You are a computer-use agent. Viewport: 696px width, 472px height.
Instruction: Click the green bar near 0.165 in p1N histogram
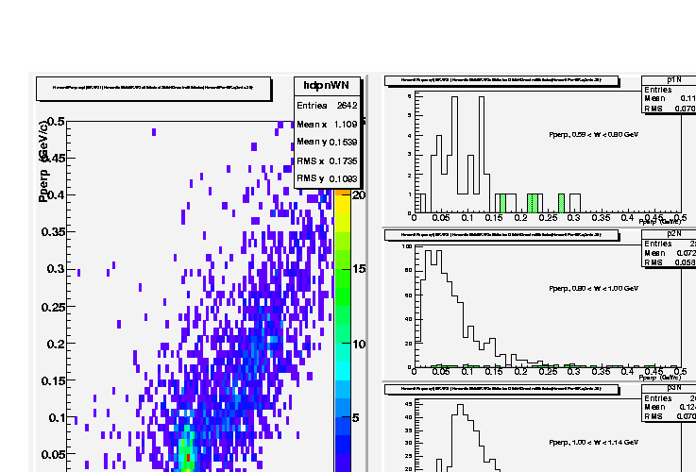coord(503,204)
